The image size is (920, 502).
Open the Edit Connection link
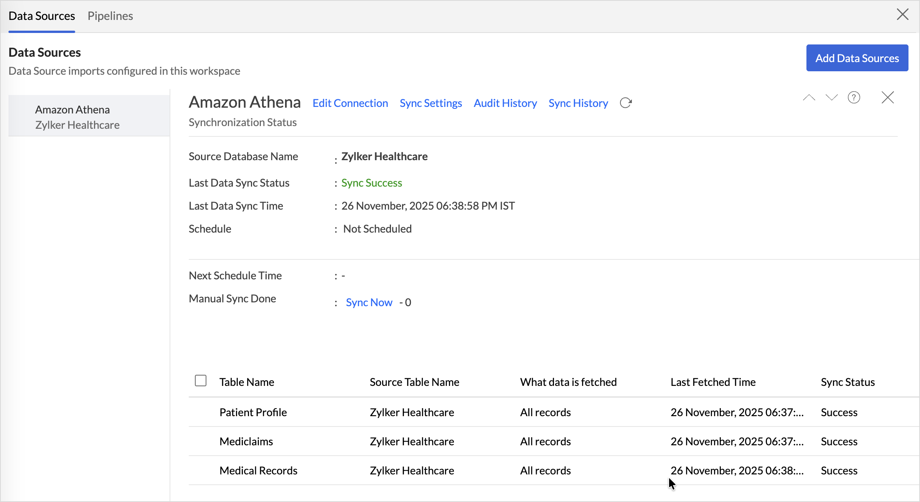point(350,103)
